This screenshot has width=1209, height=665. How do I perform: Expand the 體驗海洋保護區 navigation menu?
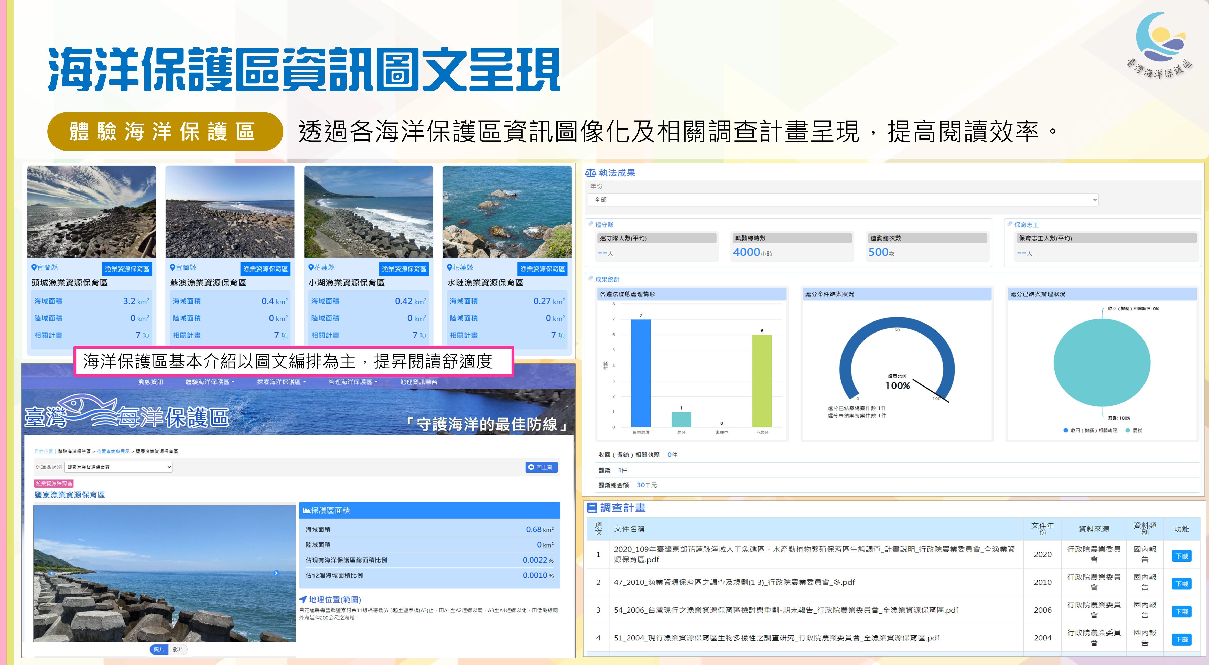tap(210, 382)
